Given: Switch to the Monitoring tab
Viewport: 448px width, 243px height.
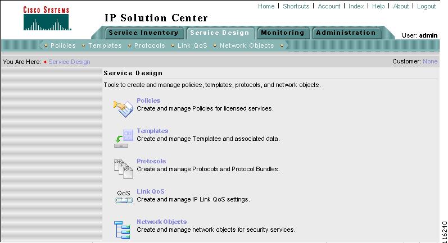Looking at the screenshot, I should point(283,33).
